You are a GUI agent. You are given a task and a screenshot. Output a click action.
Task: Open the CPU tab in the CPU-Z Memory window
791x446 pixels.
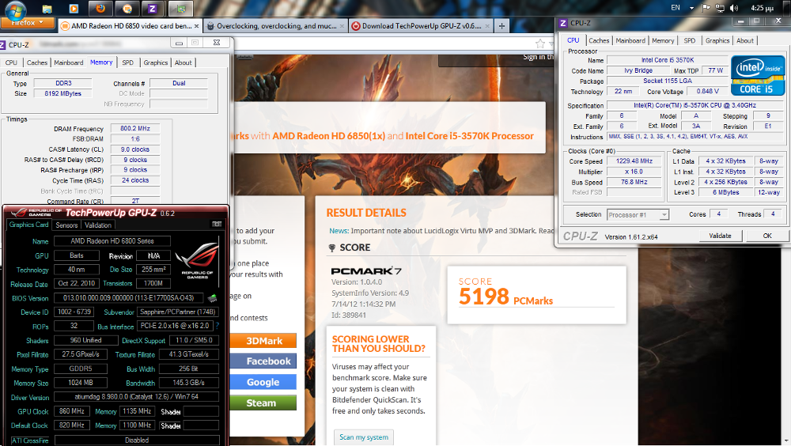(12, 62)
